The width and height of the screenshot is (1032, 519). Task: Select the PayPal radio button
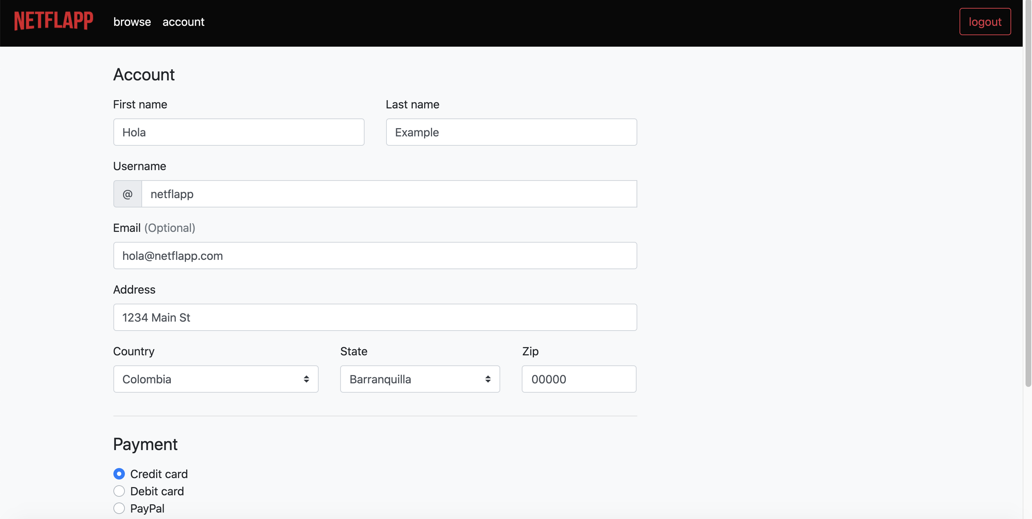coord(119,508)
